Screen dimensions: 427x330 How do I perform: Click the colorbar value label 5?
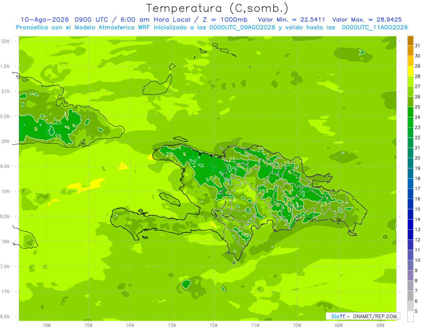416,311
